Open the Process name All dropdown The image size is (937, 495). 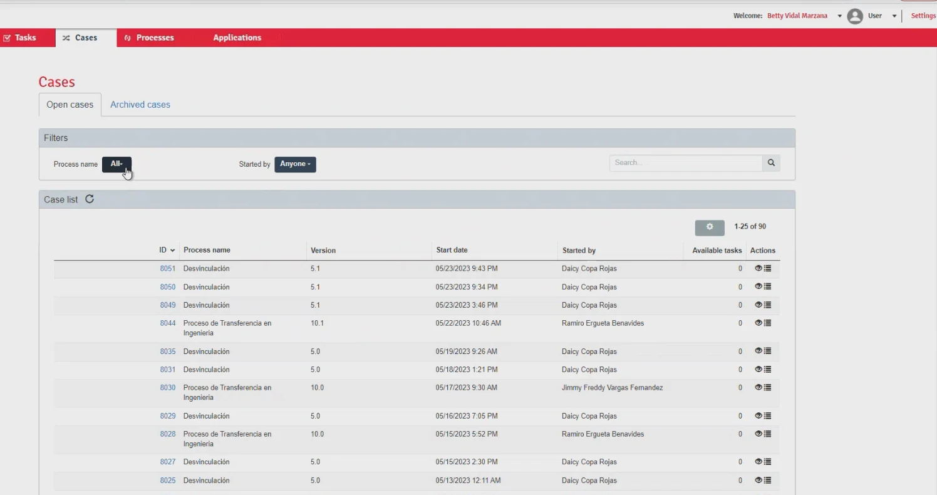(116, 164)
